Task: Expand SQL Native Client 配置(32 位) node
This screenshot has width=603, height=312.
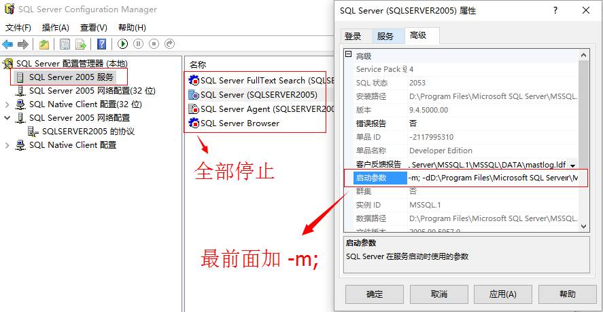Action: (x=7, y=104)
